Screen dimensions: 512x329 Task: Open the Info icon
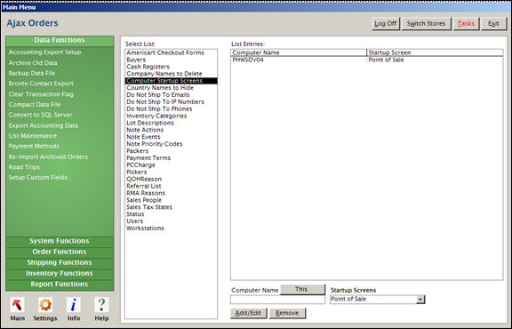(74, 305)
